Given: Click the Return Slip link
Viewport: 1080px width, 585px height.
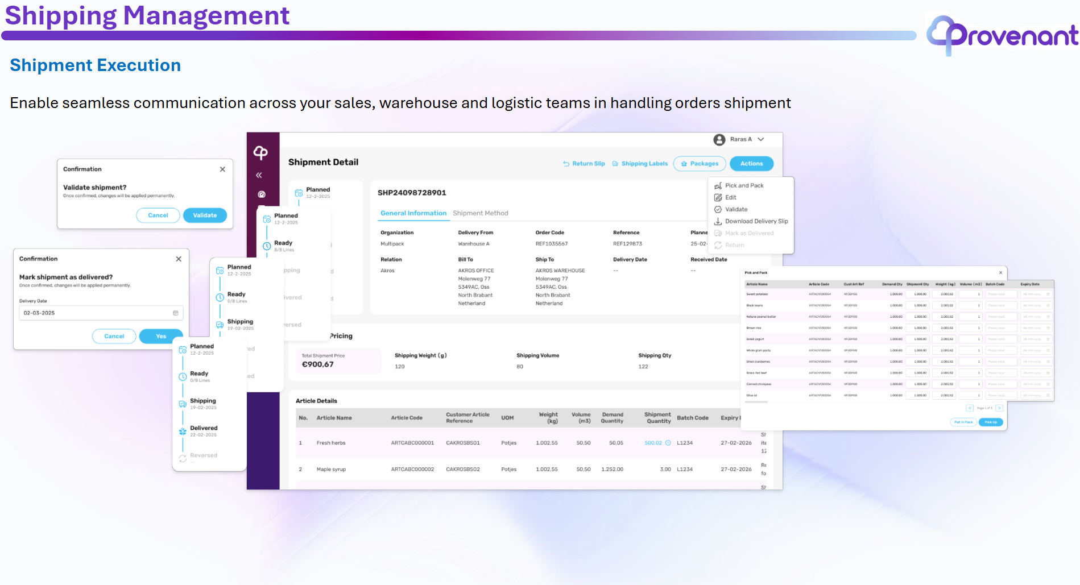Looking at the screenshot, I should [584, 164].
